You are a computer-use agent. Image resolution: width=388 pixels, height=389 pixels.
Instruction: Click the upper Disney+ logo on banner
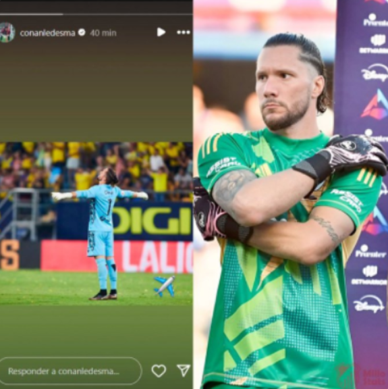pos(375,72)
